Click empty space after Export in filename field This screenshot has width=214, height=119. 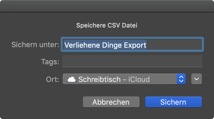pos(174,45)
